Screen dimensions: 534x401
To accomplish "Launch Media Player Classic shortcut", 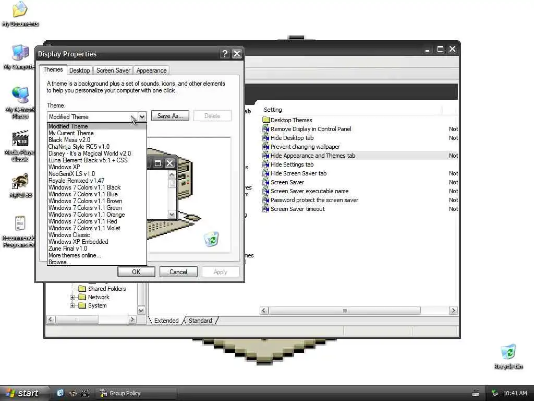I will tap(20, 138).
